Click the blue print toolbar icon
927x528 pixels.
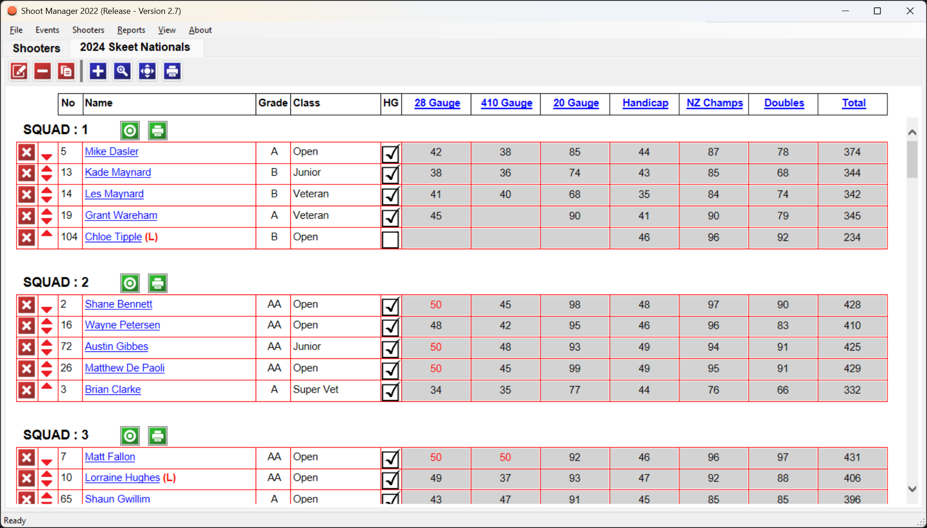click(x=172, y=71)
